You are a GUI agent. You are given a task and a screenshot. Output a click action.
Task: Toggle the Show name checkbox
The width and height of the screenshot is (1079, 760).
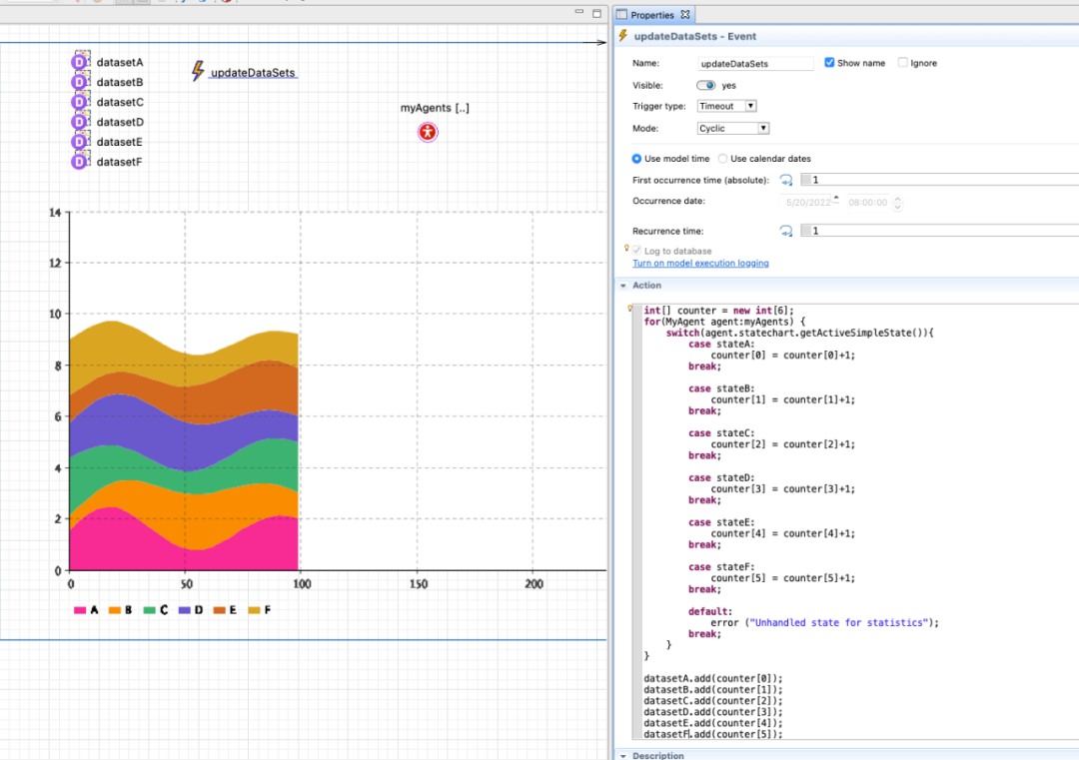[829, 63]
